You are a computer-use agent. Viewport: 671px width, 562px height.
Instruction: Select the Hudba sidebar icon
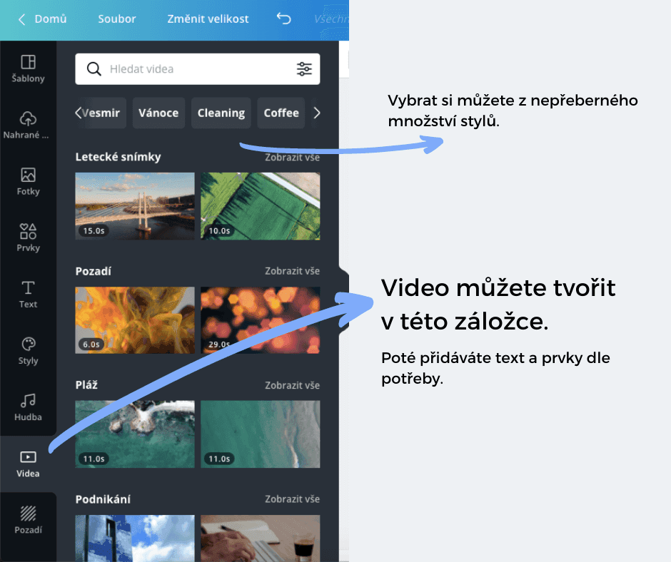[28, 407]
